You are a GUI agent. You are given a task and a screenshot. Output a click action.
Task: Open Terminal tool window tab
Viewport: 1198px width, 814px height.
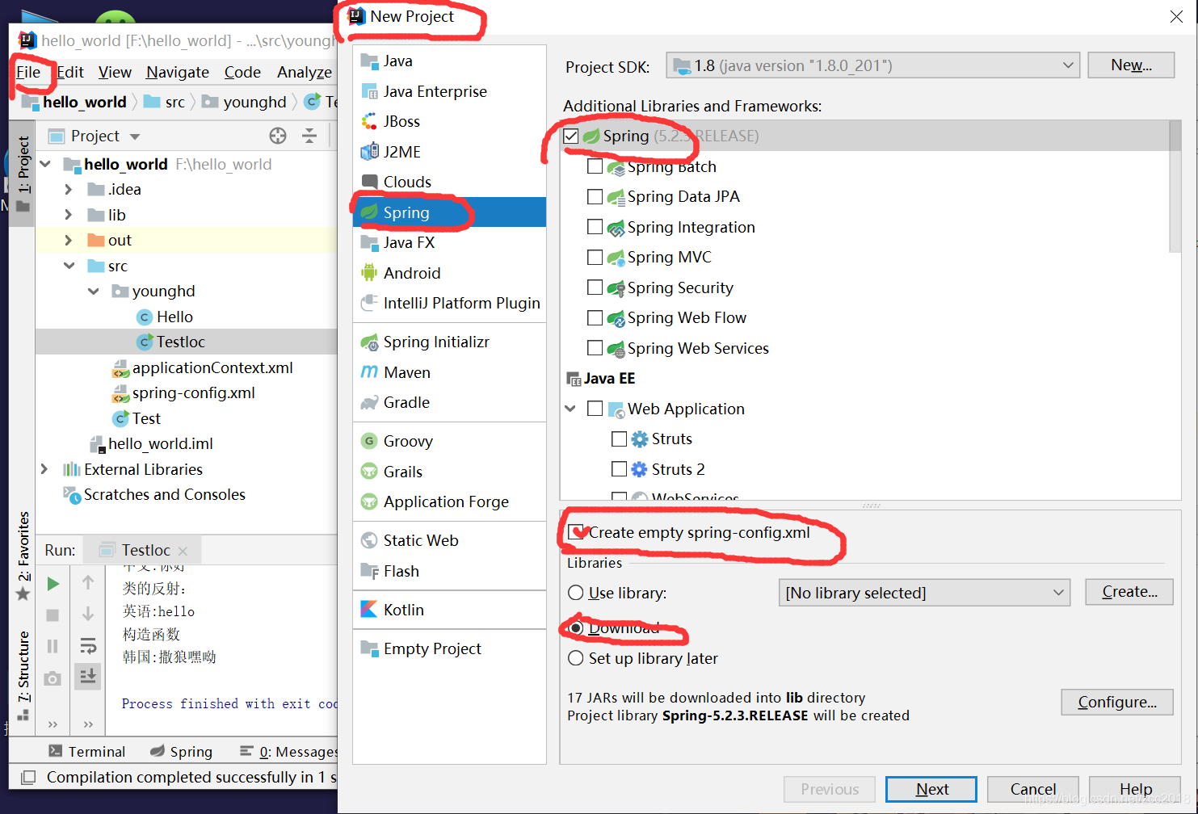coord(87,751)
